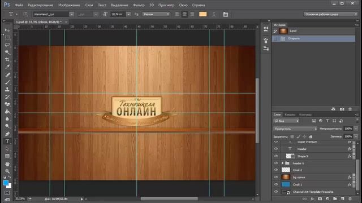The image size is (362, 203).
Task: Expand the header 6 layer group
Action: [x=282, y=163]
